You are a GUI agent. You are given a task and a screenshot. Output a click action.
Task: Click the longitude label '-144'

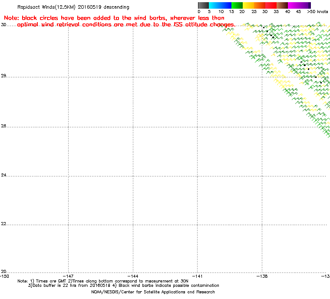coord(133,276)
